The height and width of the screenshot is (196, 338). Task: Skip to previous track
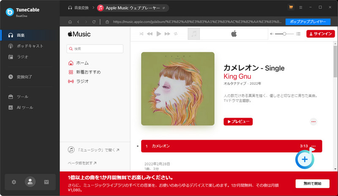pyautogui.click(x=150, y=34)
